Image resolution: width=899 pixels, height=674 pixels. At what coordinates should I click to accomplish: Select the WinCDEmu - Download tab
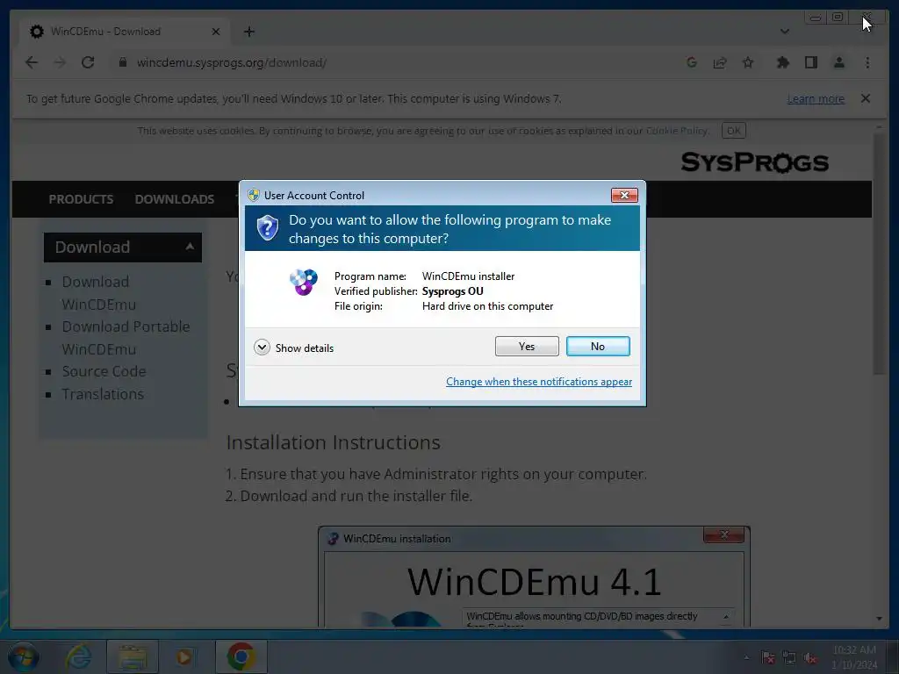(125, 32)
